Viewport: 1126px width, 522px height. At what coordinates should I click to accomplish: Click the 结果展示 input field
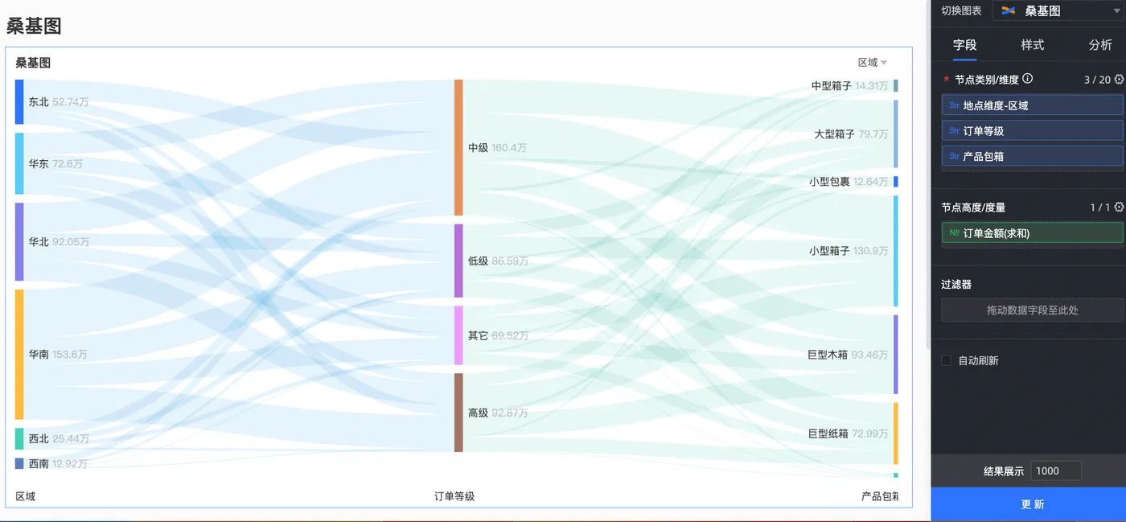coord(1054,471)
